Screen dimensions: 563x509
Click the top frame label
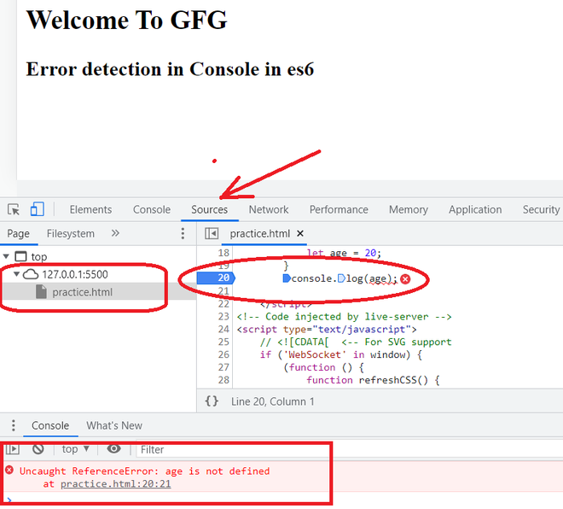pyautogui.click(x=38, y=257)
